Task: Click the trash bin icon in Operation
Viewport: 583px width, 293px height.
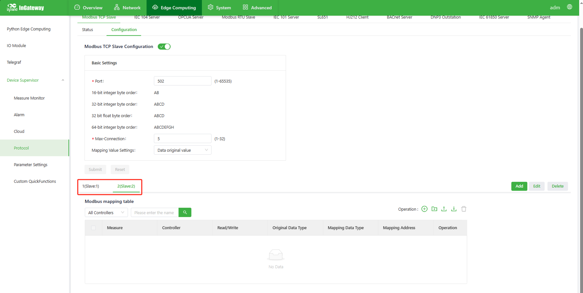Action: [464, 209]
